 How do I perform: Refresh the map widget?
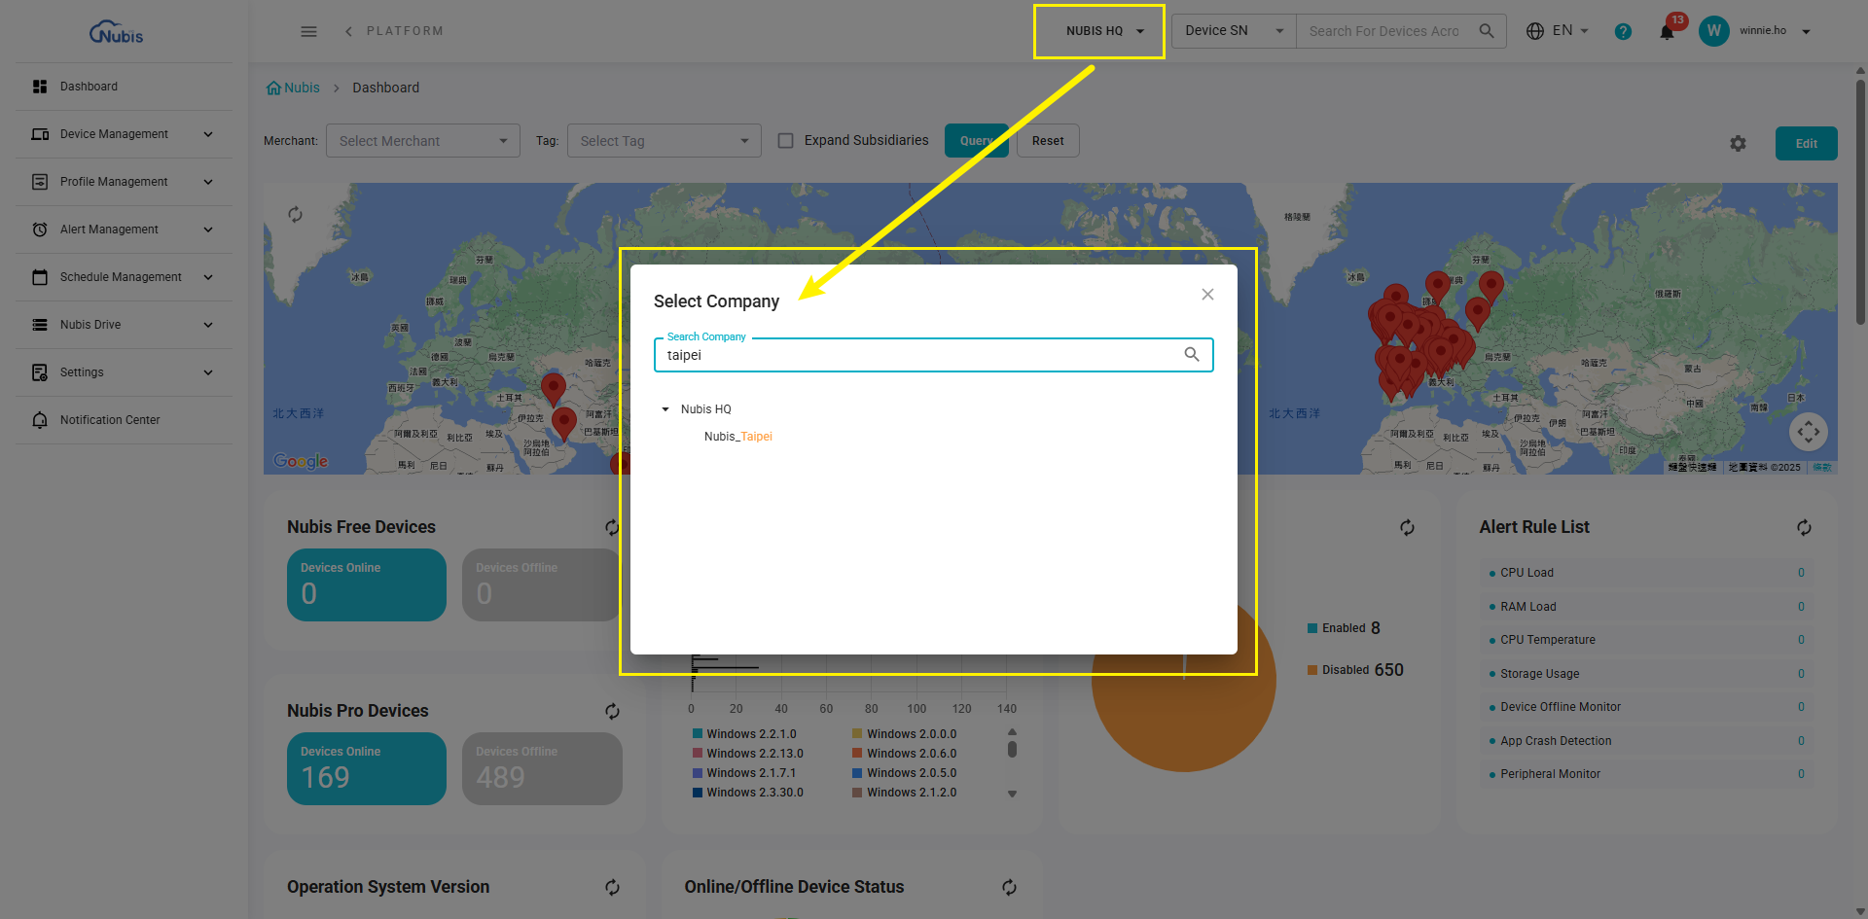pos(295,214)
